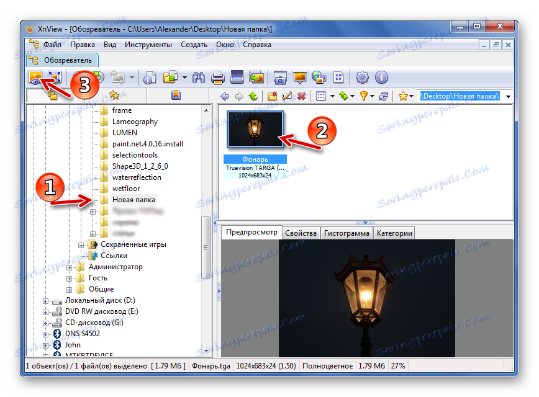Go up one folder level icon
The height and width of the screenshot is (397, 539).
pos(253,96)
